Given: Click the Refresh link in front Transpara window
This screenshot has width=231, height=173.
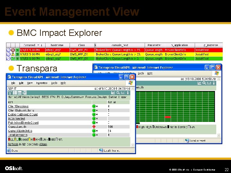Looking at the screenshot, I should pos(13,144).
